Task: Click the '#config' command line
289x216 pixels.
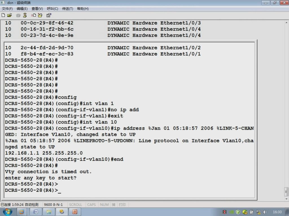Action: pyautogui.click(x=41, y=97)
